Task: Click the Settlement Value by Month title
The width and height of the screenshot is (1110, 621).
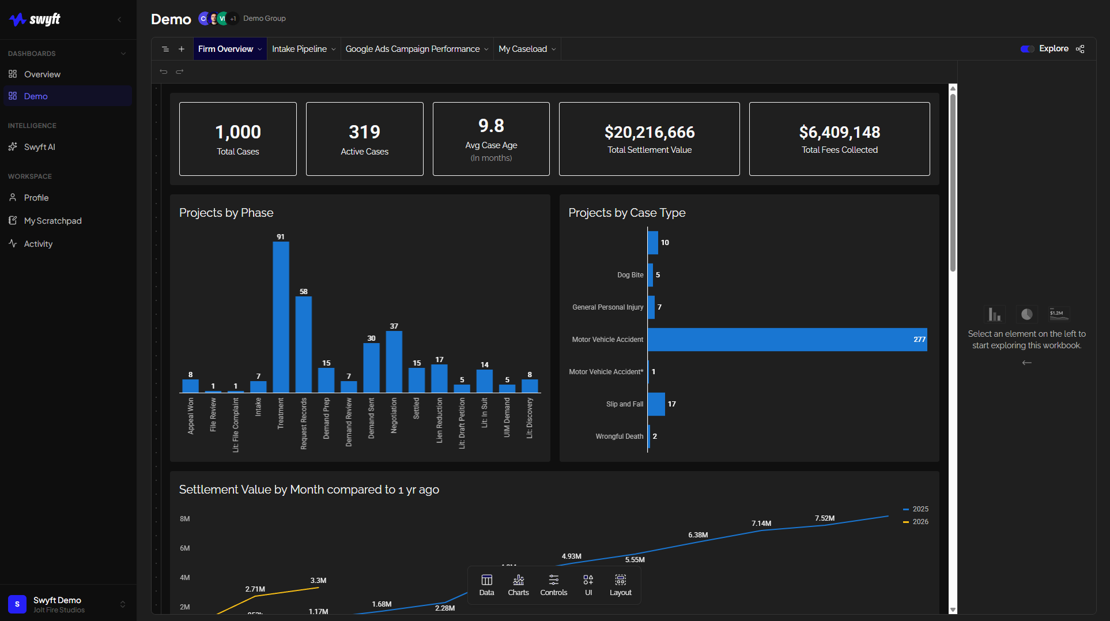Action: click(309, 490)
